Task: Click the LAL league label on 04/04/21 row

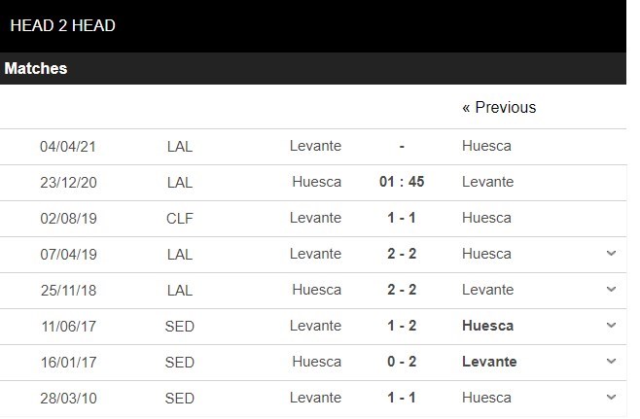Action: 180,146
